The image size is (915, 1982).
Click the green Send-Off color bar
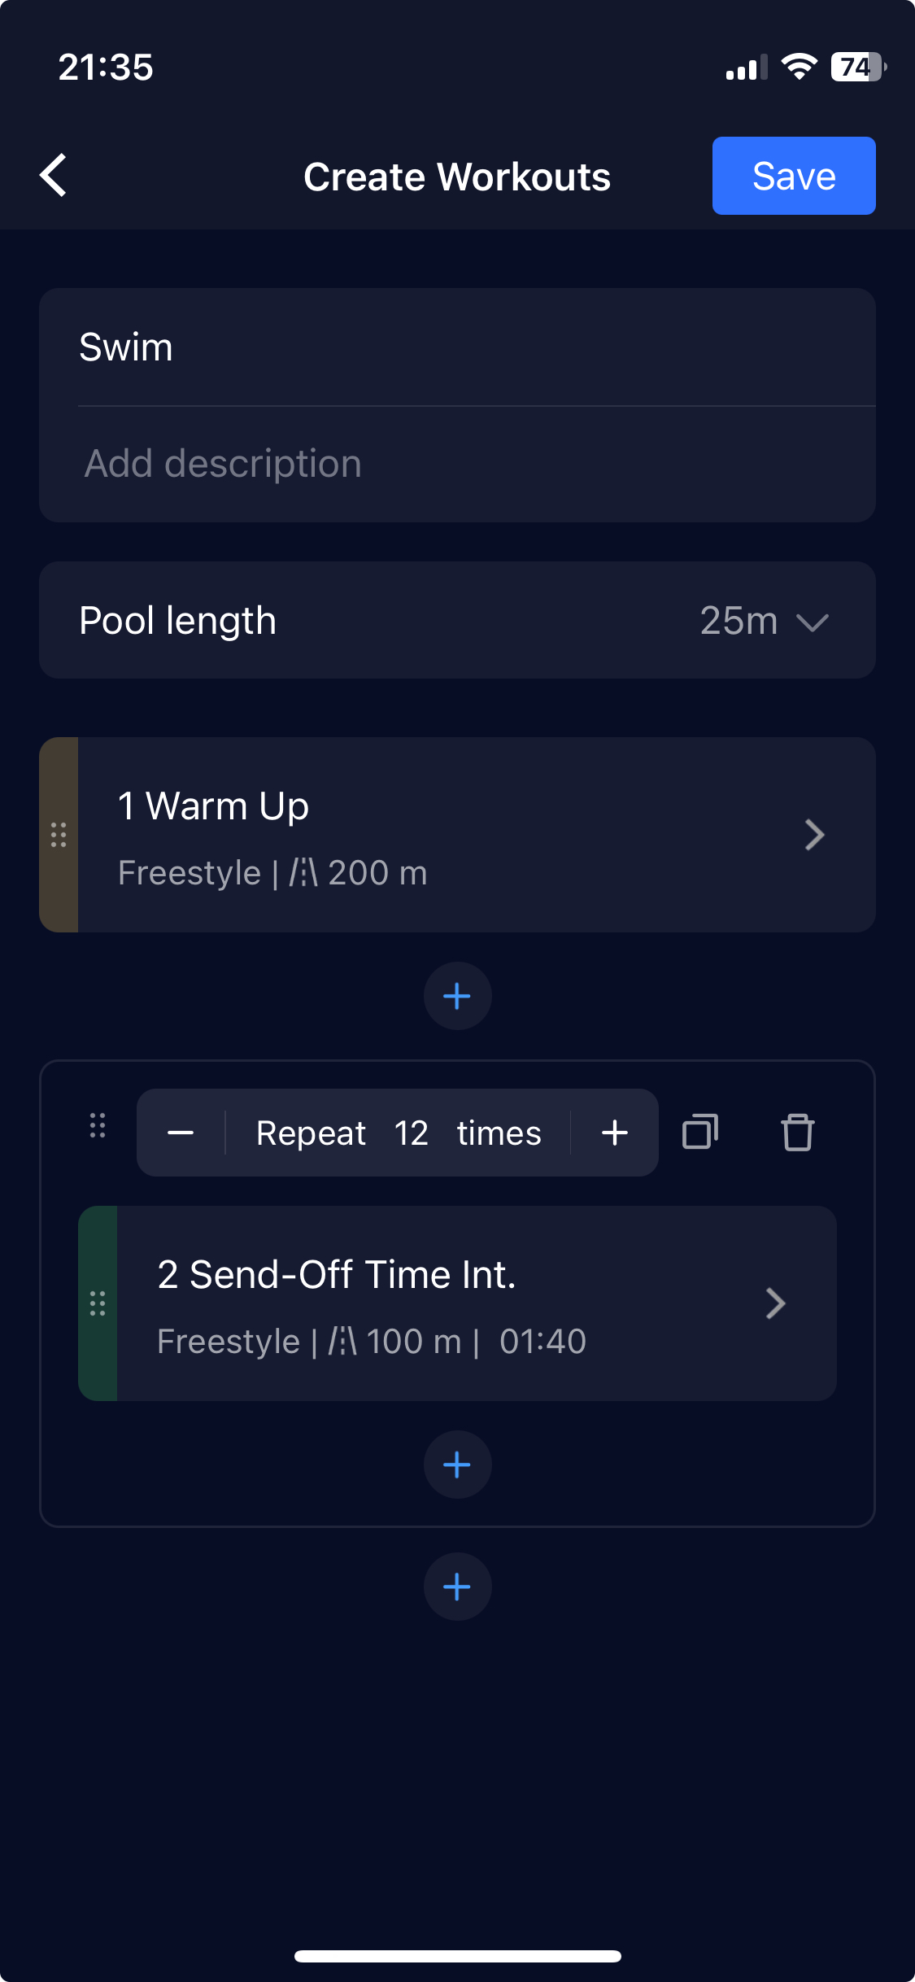click(x=98, y=1303)
